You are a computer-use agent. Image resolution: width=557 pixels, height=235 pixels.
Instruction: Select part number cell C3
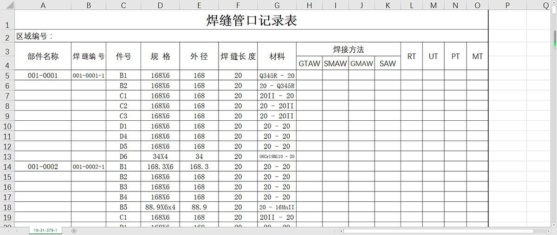[123, 116]
